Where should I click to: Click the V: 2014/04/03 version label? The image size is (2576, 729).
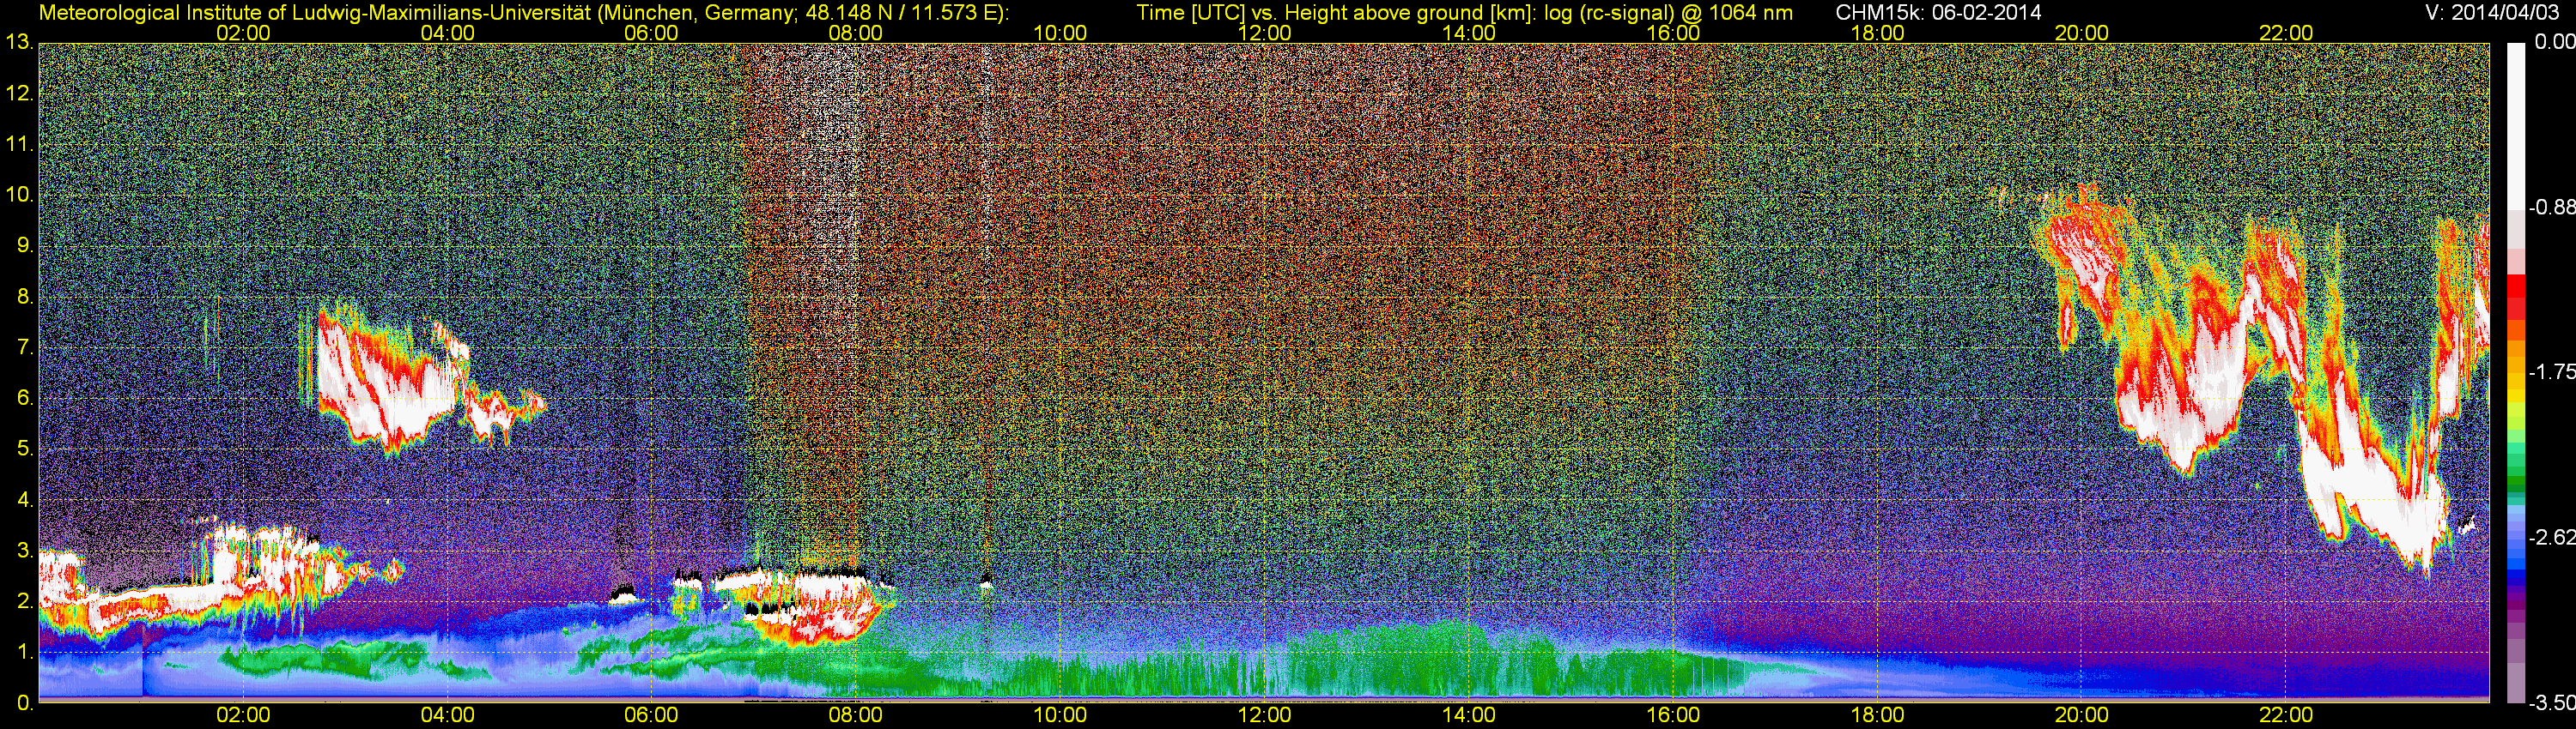tap(2490, 13)
